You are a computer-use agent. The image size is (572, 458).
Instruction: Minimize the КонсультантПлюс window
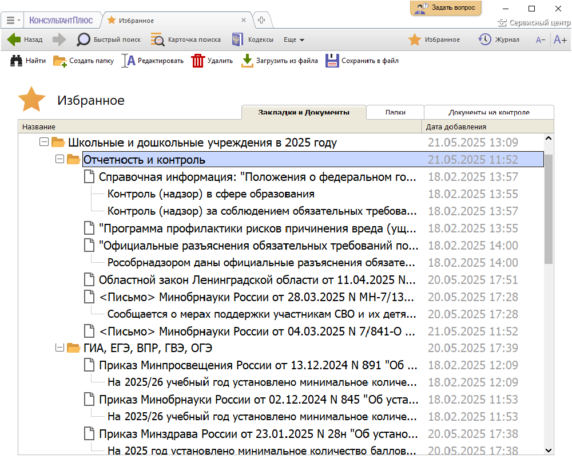[x=506, y=9]
